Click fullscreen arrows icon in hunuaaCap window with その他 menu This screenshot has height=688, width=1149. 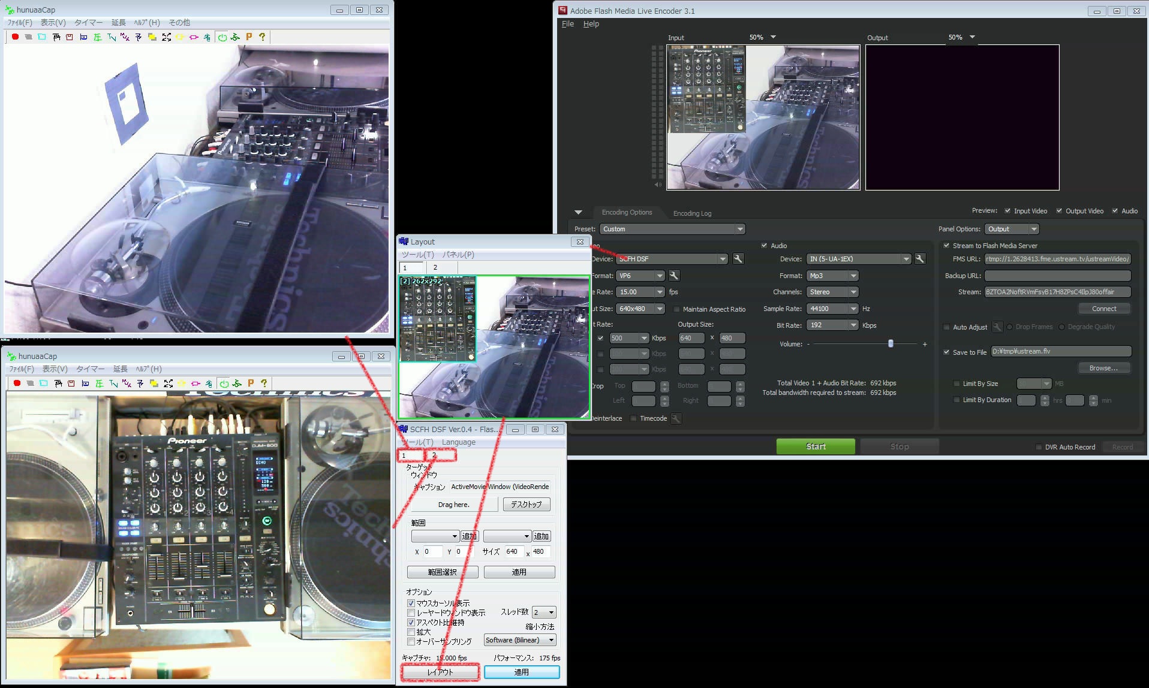(x=166, y=37)
